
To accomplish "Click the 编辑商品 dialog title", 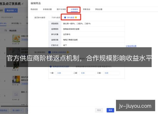I will pyautogui.click(x=36, y=3).
